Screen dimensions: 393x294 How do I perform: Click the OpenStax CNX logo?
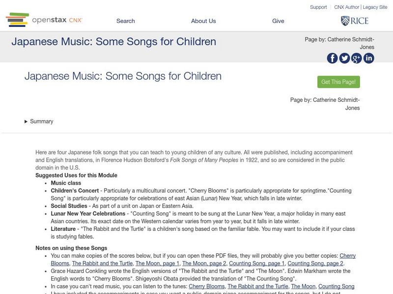coord(44,20)
